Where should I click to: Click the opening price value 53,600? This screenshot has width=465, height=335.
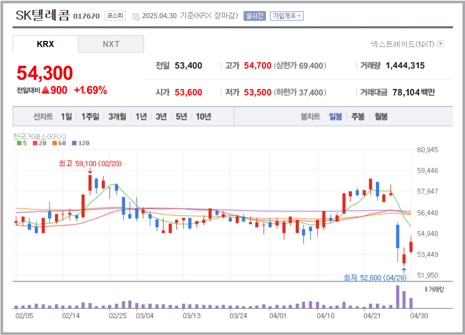pos(189,92)
